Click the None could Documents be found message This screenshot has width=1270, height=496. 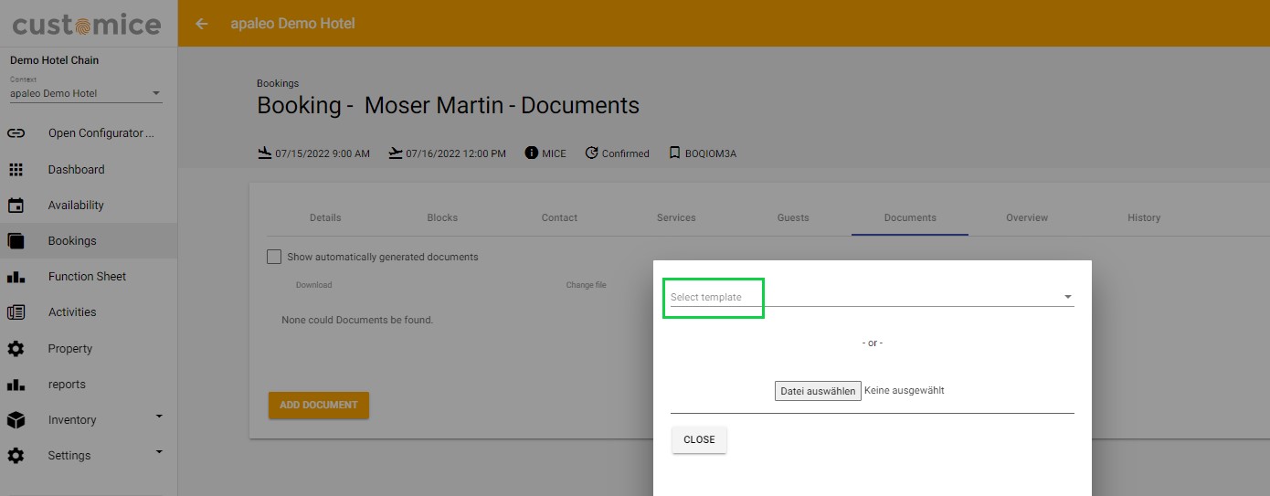(357, 321)
